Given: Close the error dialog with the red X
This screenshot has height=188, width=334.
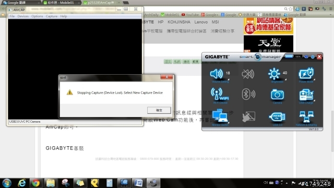Looking at the screenshot, I should 166,77.
